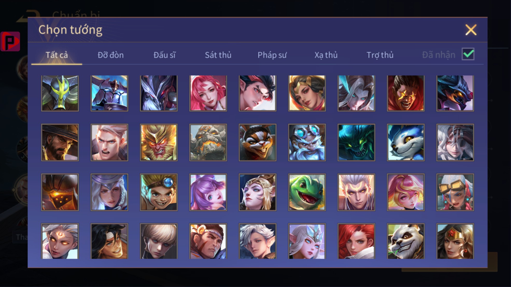Close the Chọn tướng dialog
This screenshot has width=511, height=287.
coord(471,30)
